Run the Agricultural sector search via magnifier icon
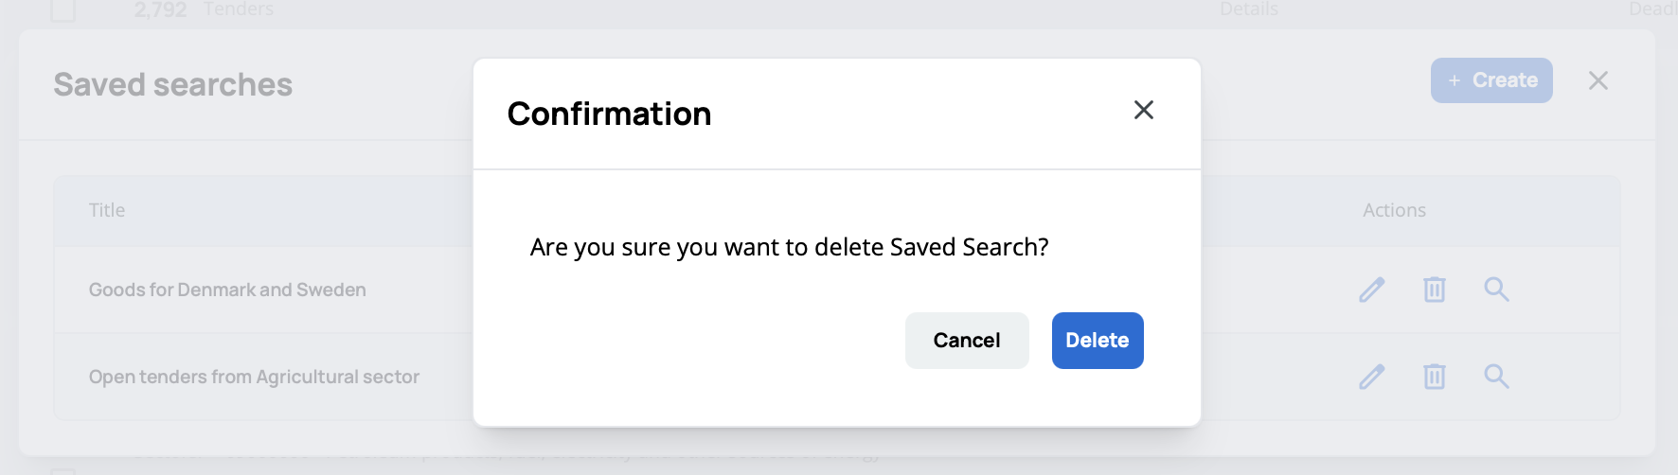 pyautogui.click(x=1496, y=377)
